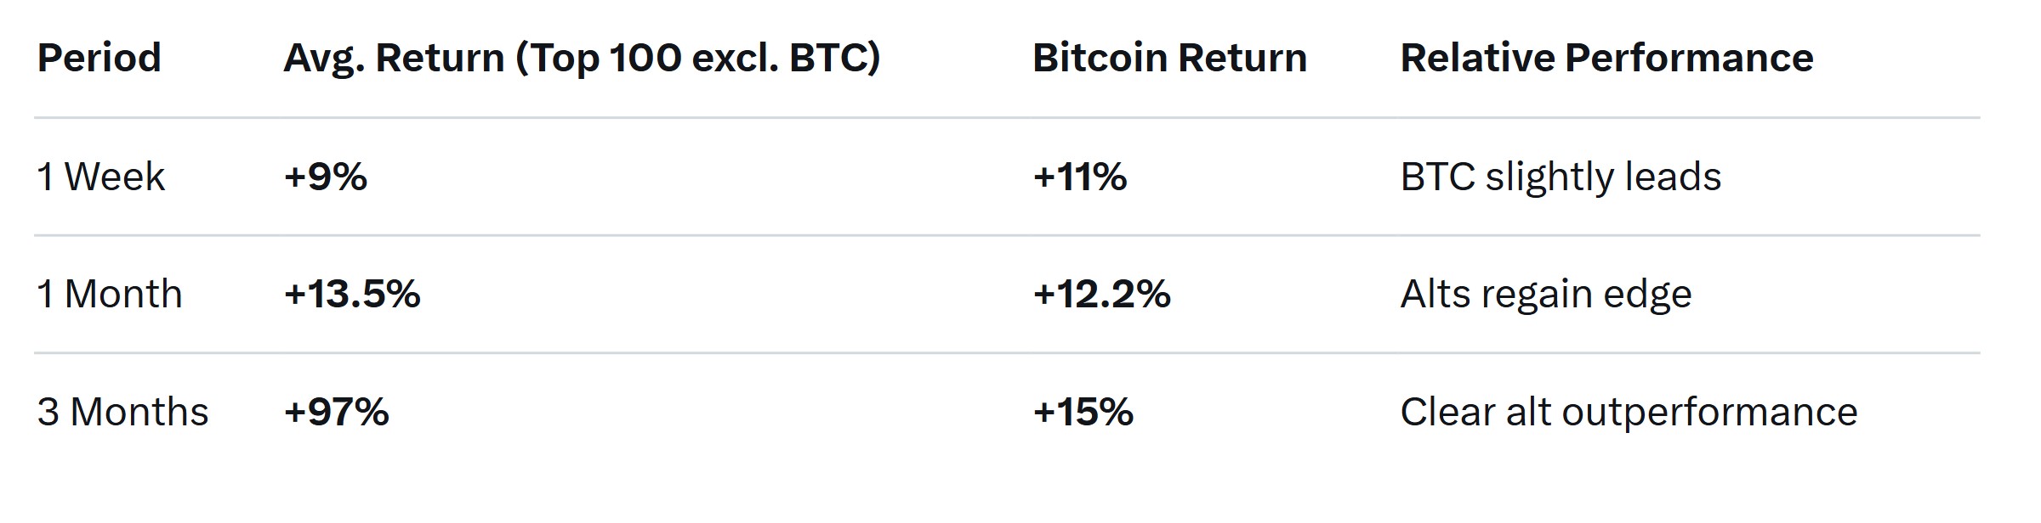Image resolution: width=2041 pixels, height=523 pixels.
Task: Select the '1 Week' period cell
Action: (x=100, y=177)
